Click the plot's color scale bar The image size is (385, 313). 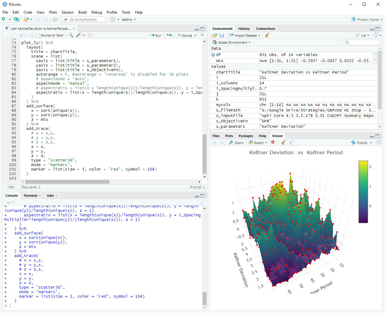363,192
